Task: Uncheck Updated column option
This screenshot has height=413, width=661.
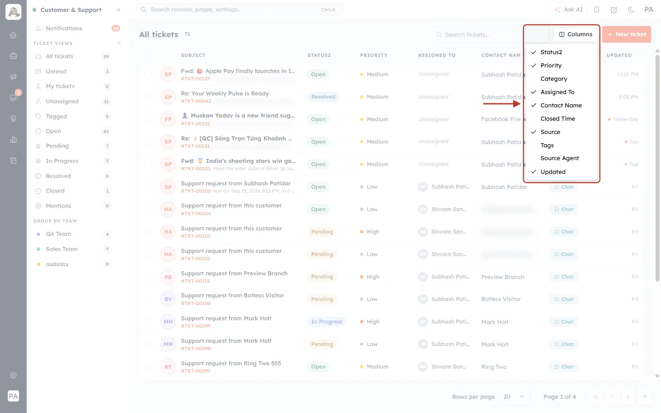Action: coord(561,172)
